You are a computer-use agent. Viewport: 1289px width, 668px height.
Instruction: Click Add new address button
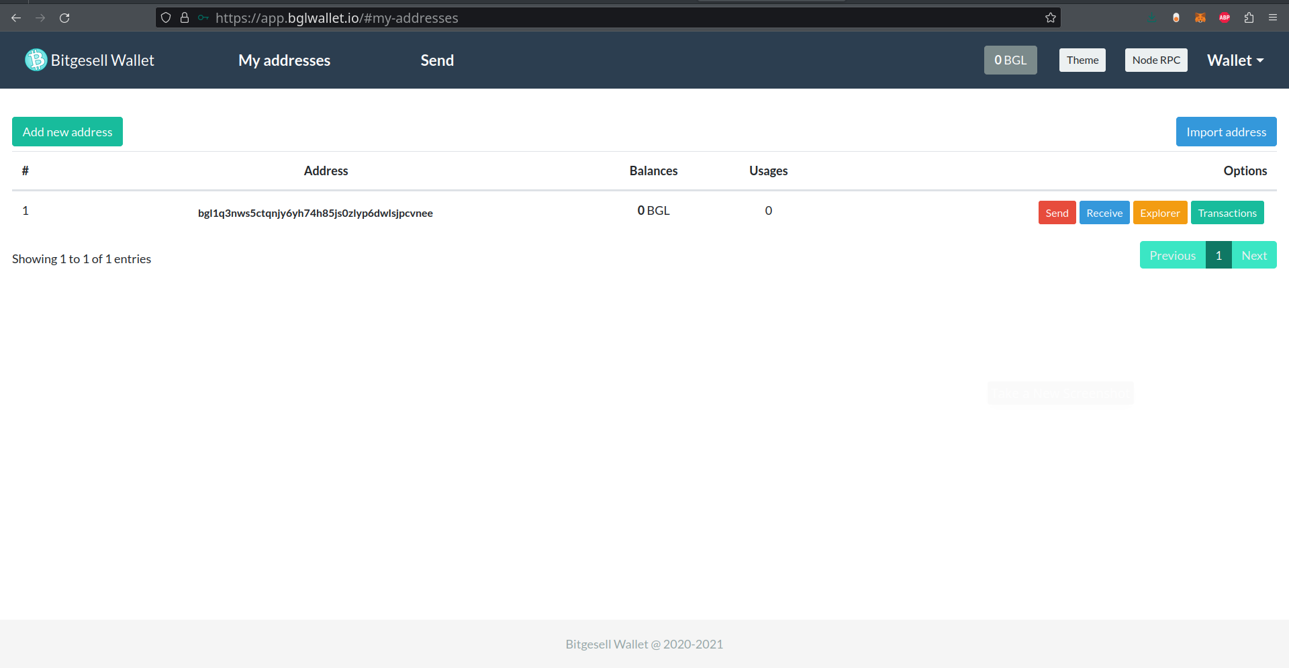pos(67,132)
